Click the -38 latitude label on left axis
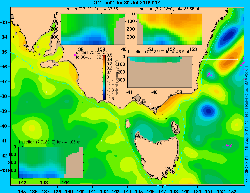 point(4,96)
